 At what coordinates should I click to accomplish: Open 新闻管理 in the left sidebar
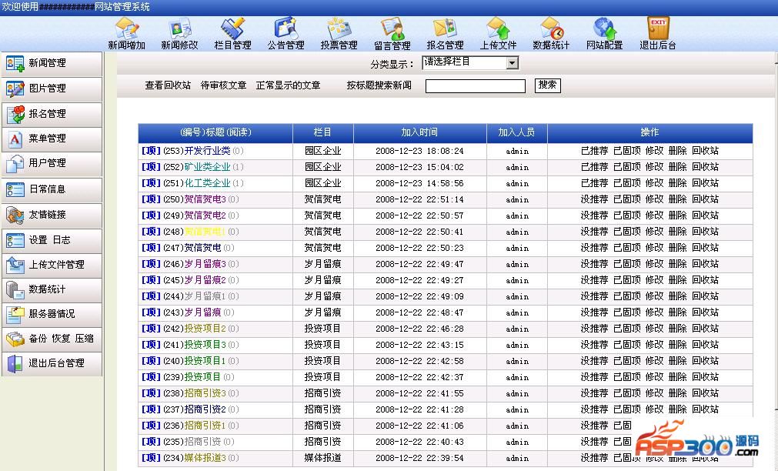point(51,64)
